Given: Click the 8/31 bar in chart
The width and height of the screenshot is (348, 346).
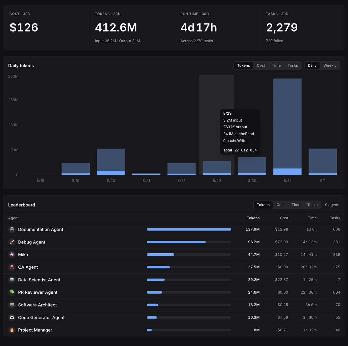Looking at the screenshot, I should [x=287, y=127].
